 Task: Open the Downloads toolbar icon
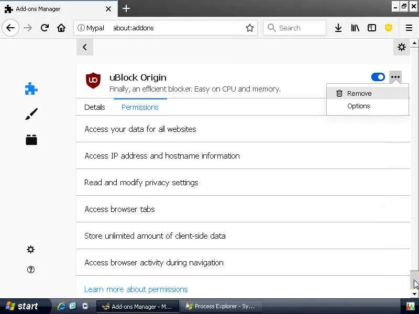[x=338, y=28]
